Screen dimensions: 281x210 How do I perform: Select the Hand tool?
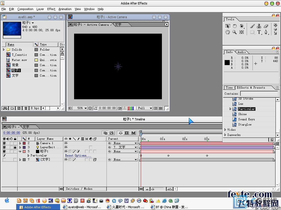(x=227, y=32)
